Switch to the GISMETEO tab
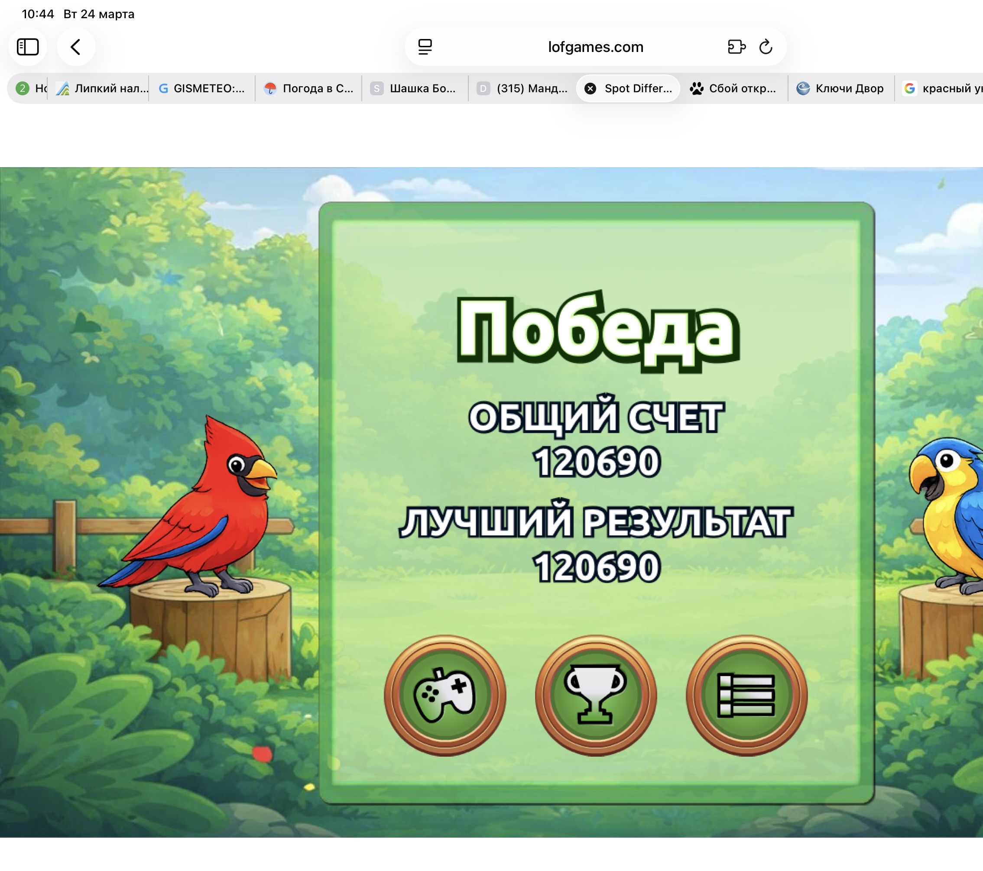983x871 pixels. [x=202, y=88]
